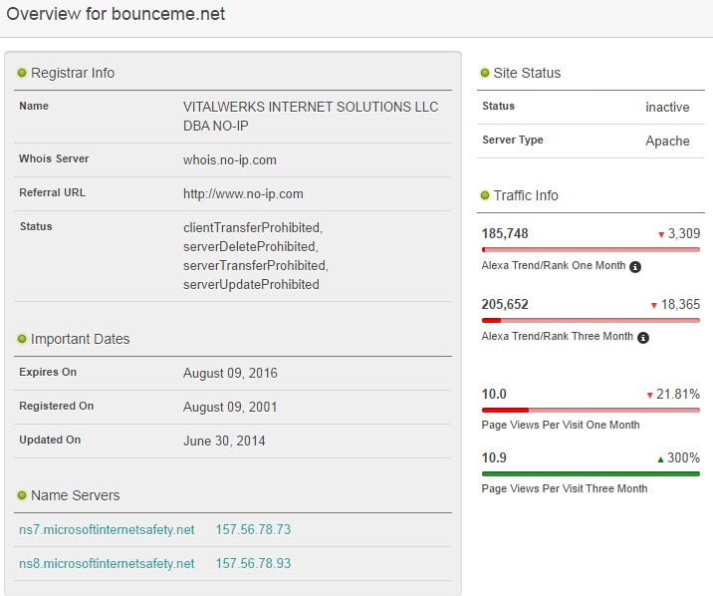The width and height of the screenshot is (713, 596).
Task: Click the info icon beside Alexa Rank One Month
Action: tap(635, 267)
